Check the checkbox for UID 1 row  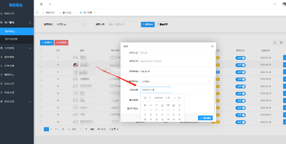[x=42, y=58]
